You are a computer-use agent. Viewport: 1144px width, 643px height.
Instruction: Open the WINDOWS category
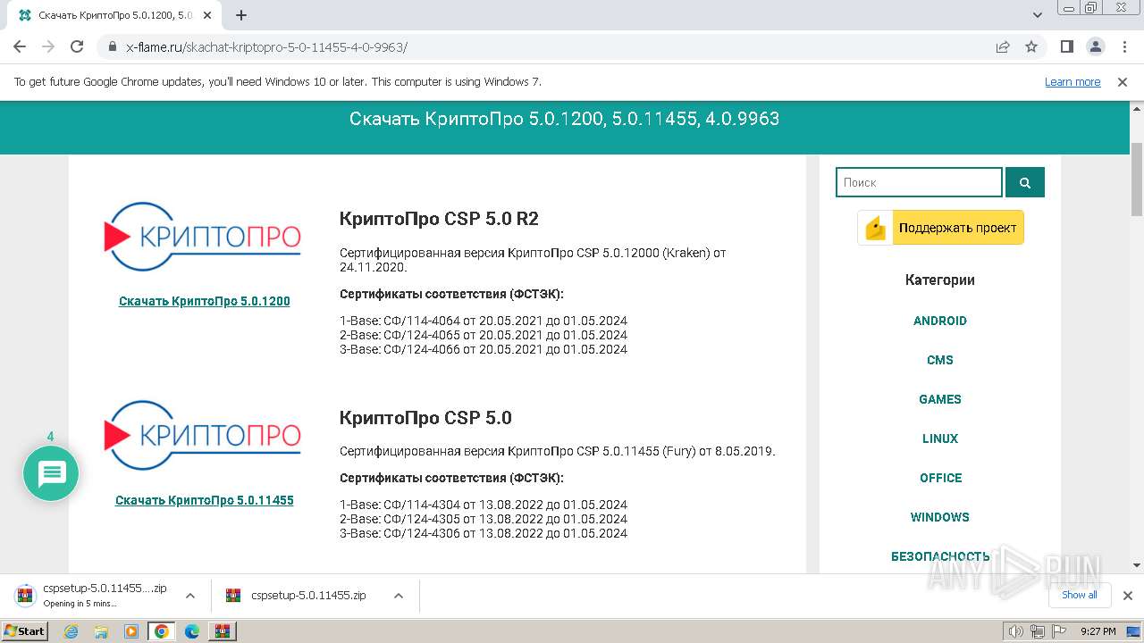point(940,517)
